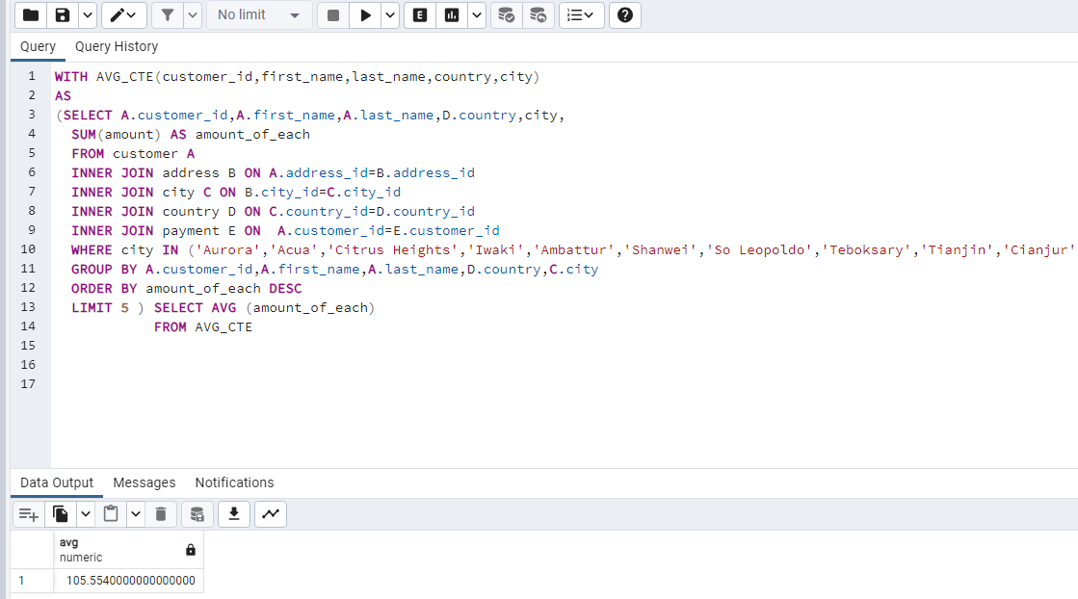Save the query with the disk icon
This screenshot has width=1078, height=599.
pyautogui.click(x=63, y=15)
